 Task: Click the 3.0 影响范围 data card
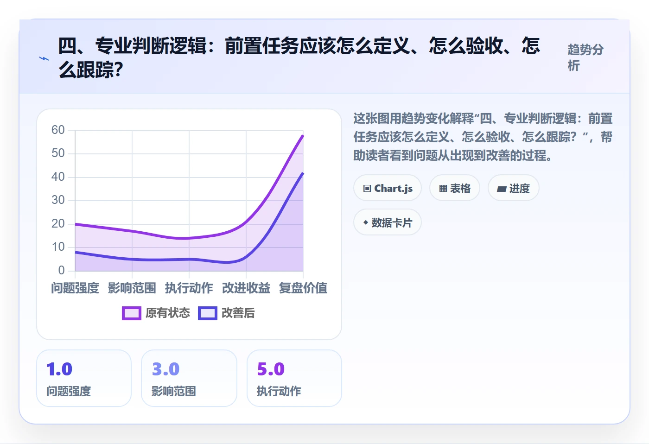click(189, 378)
